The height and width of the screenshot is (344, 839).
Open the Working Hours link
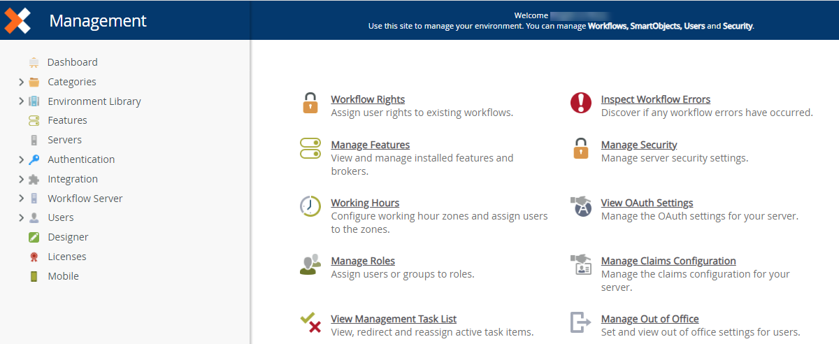click(x=365, y=203)
